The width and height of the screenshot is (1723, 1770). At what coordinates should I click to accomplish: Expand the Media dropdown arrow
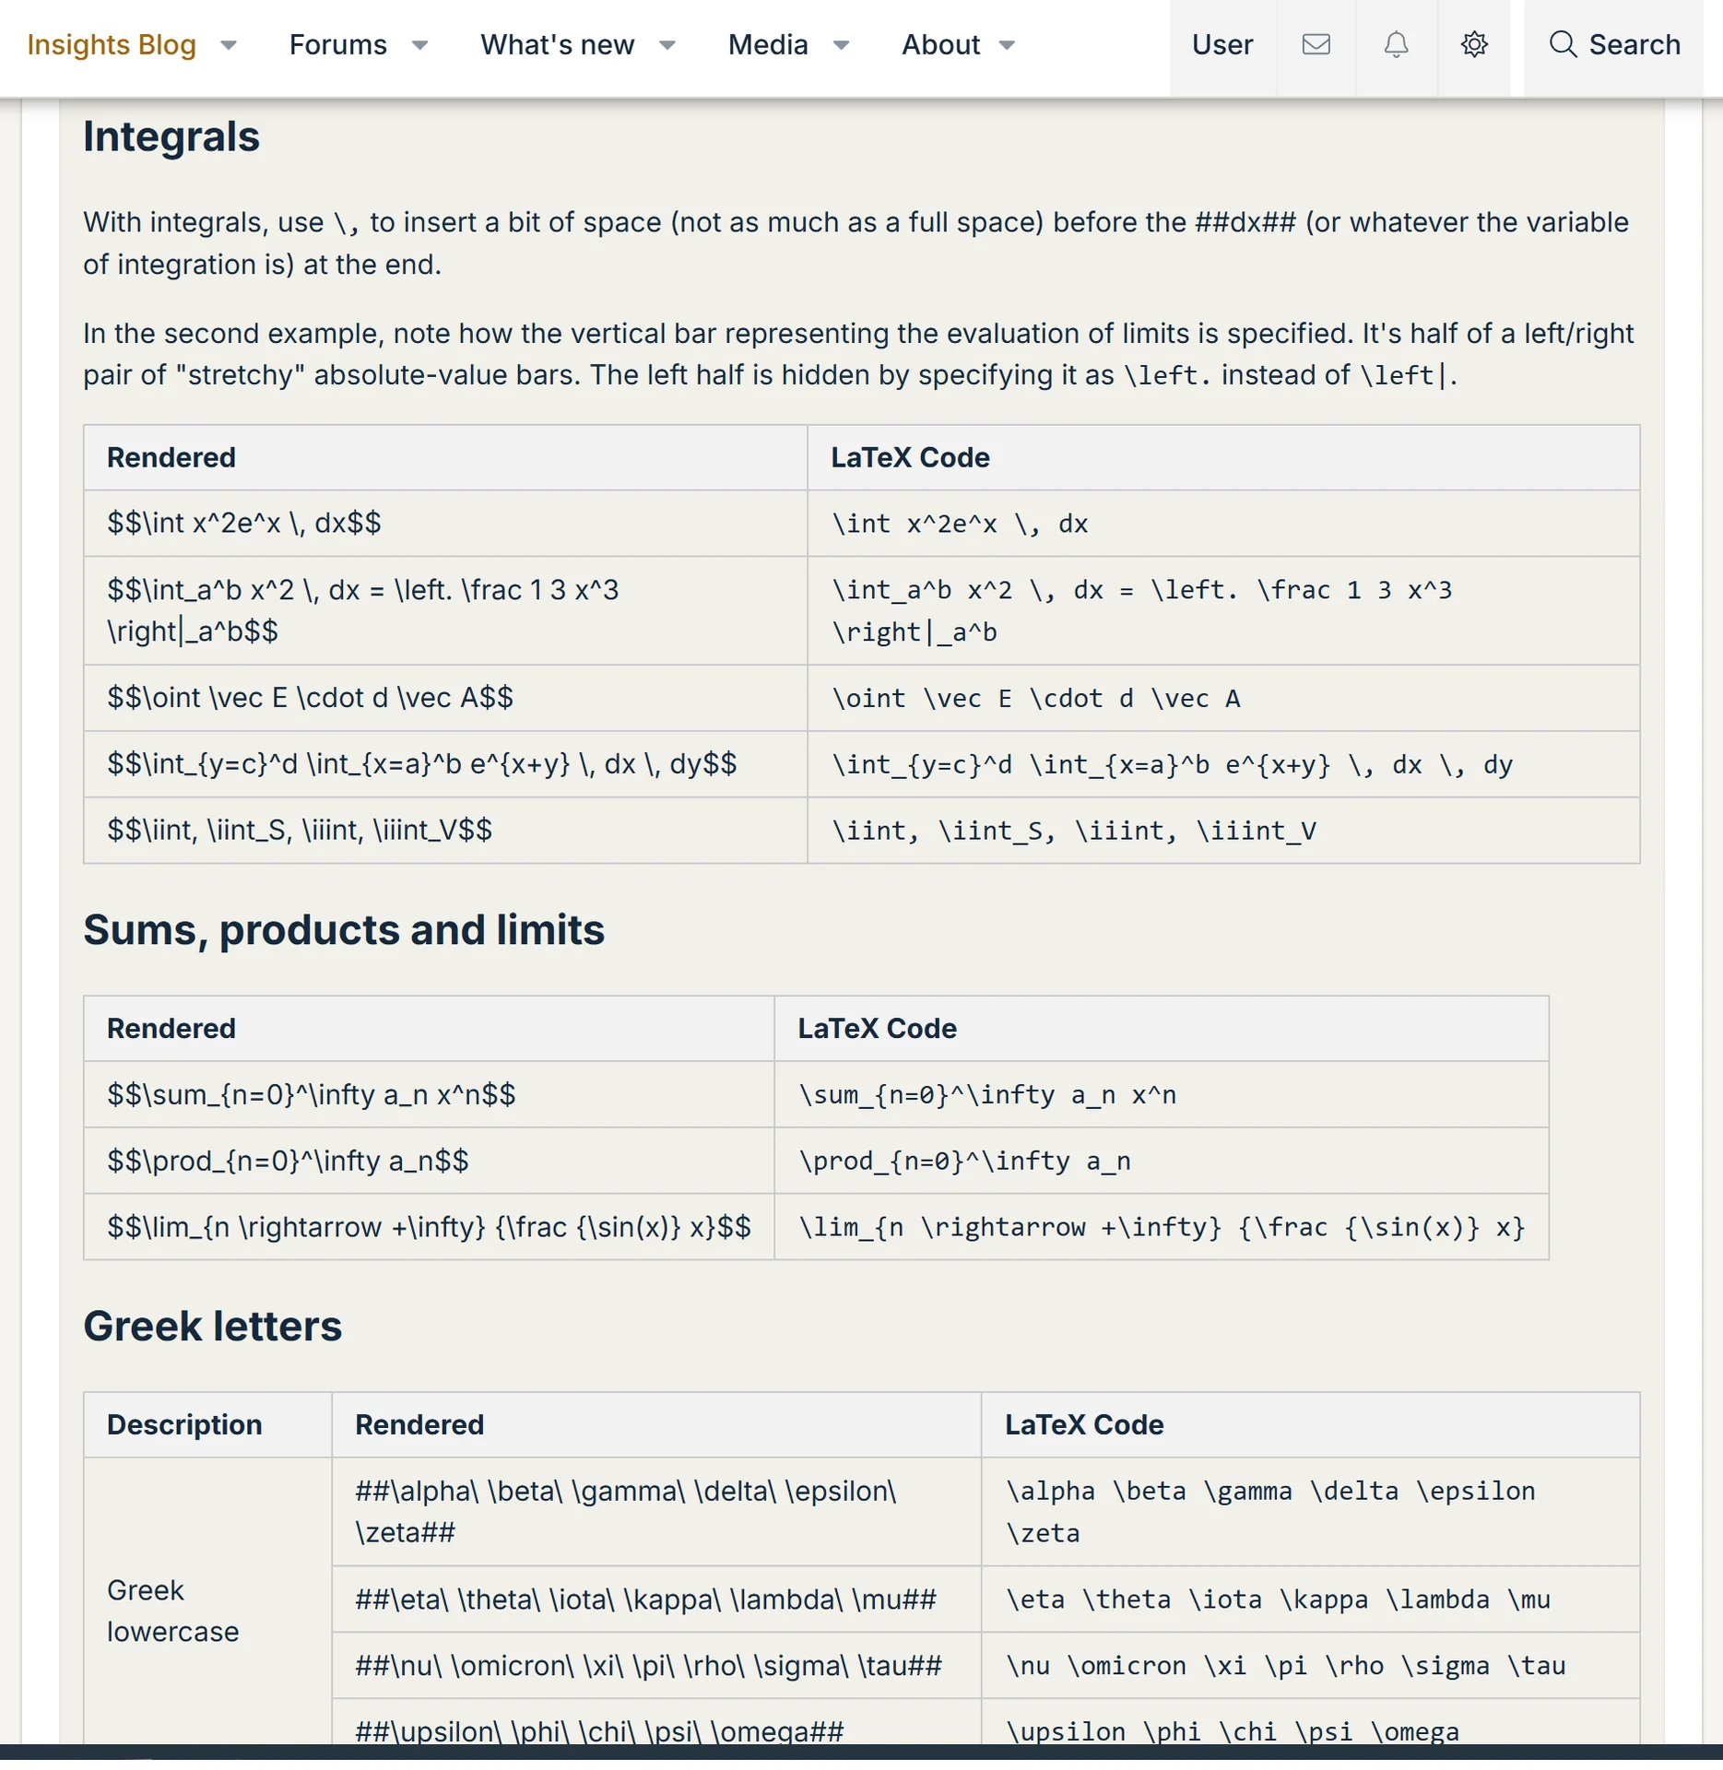(841, 45)
